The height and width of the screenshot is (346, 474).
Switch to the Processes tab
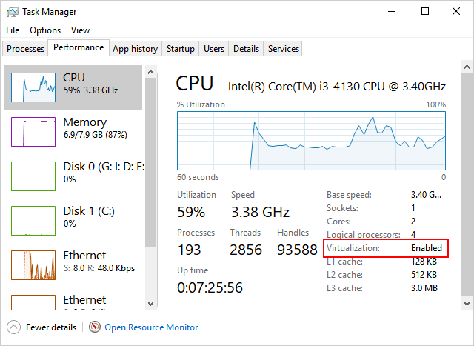point(25,49)
